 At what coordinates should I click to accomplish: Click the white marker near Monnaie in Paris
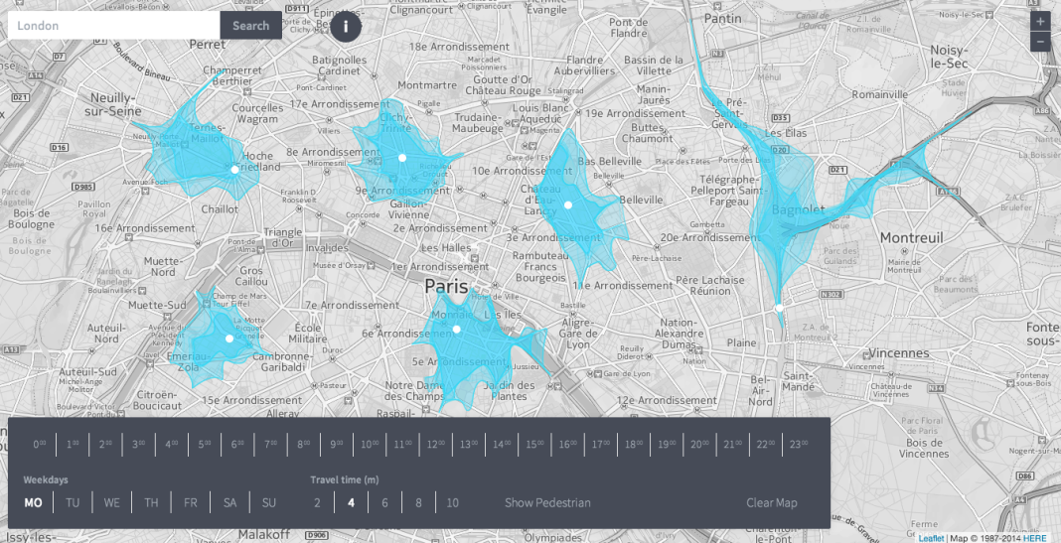point(457,330)
